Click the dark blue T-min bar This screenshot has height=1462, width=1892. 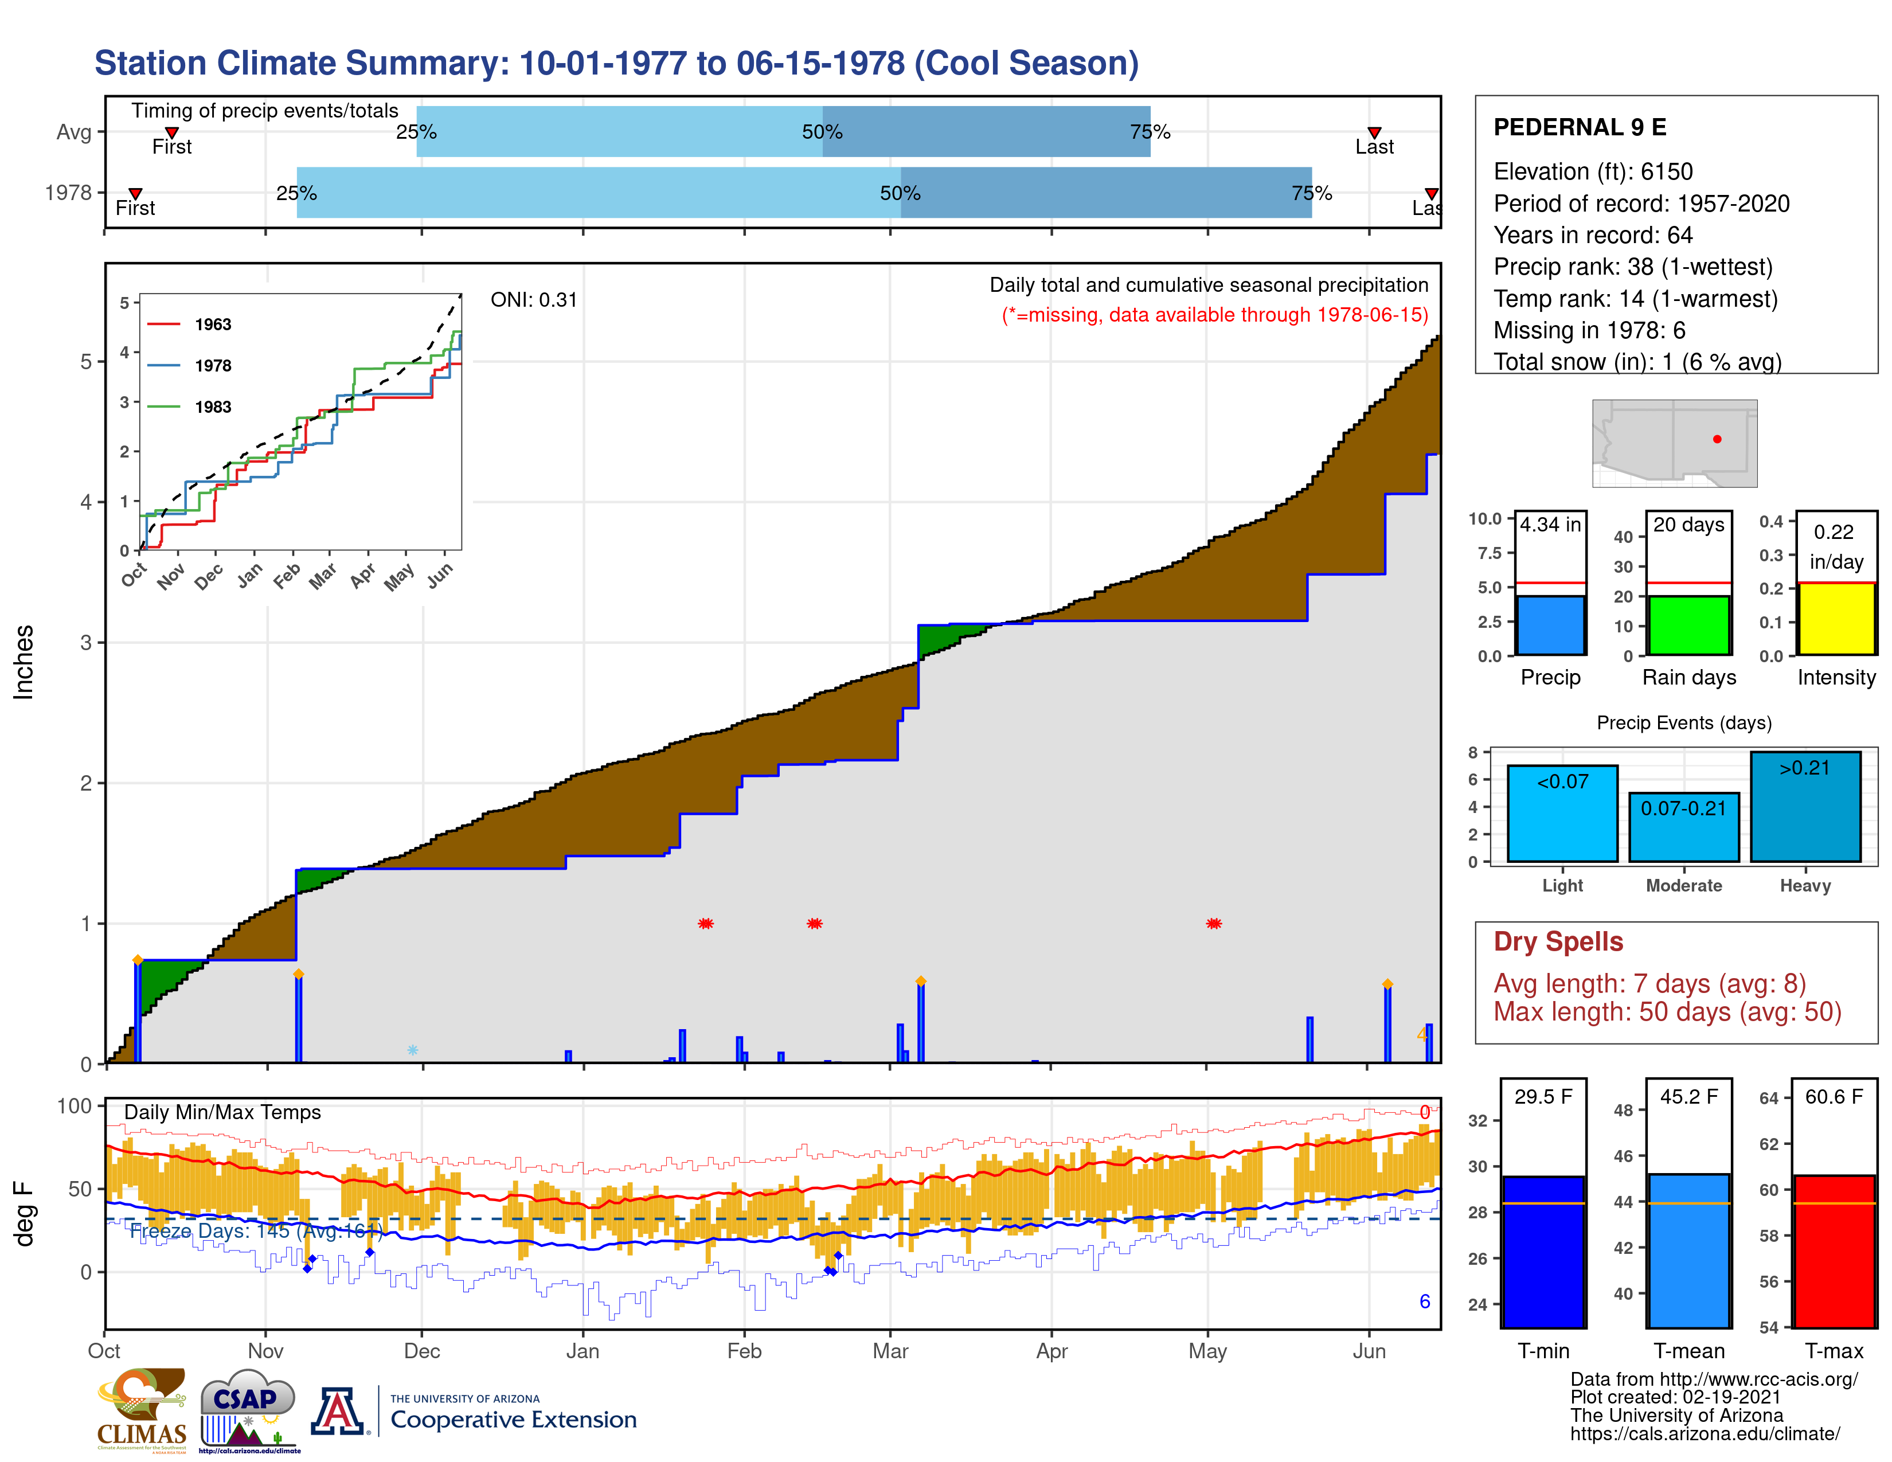coord(1544,1252)
